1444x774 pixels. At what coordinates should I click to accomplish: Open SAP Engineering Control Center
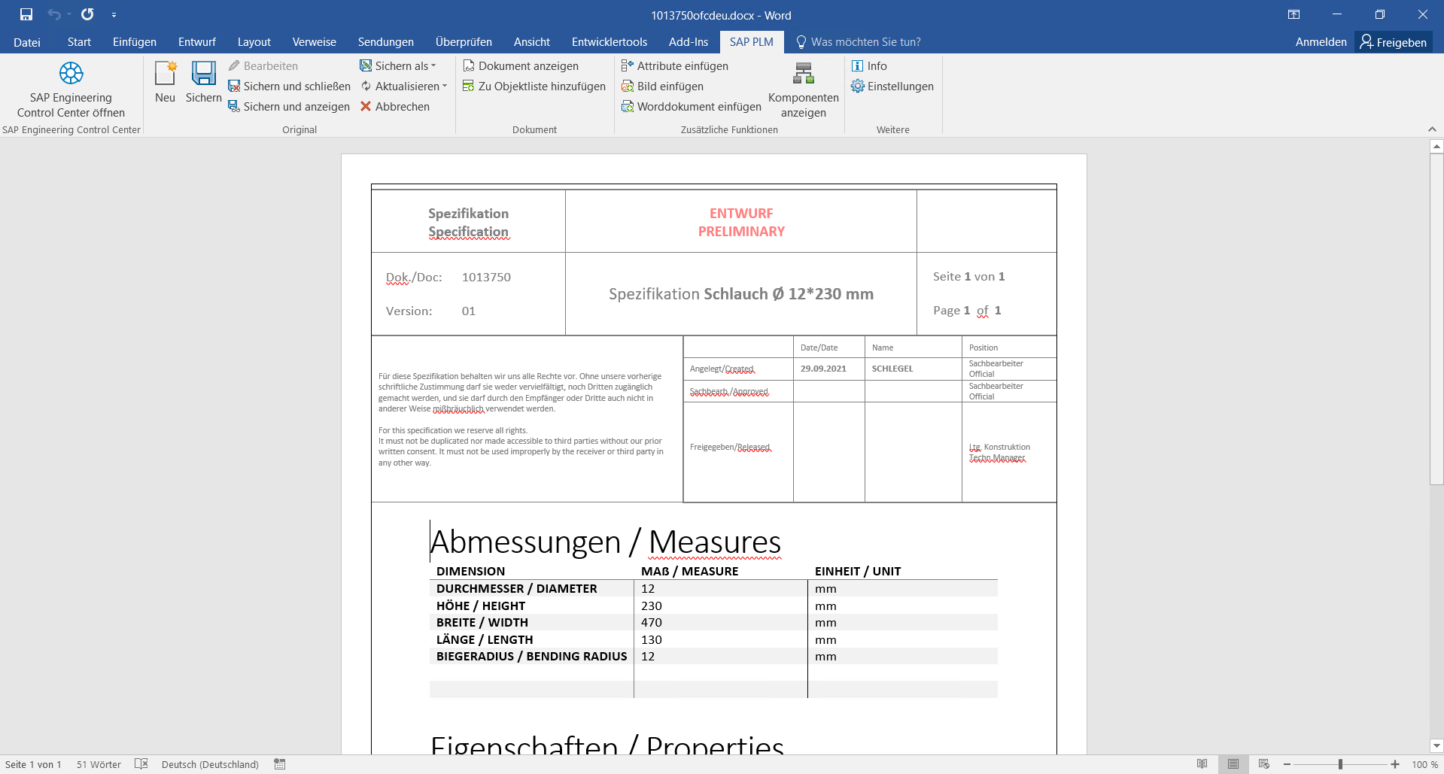pyautogui.click(x=71, y=90)
